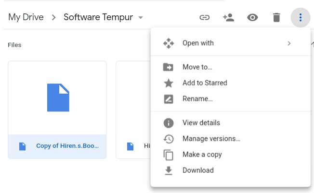
Task: Click the Get shareable link icon
Action: [x=205, y=18]
